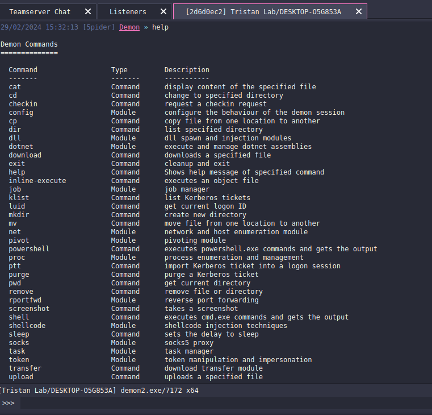This screenshot has height=415, width=432.
Task: Click description 'shellcode injection techniques'
Action: tap(226, 326)
